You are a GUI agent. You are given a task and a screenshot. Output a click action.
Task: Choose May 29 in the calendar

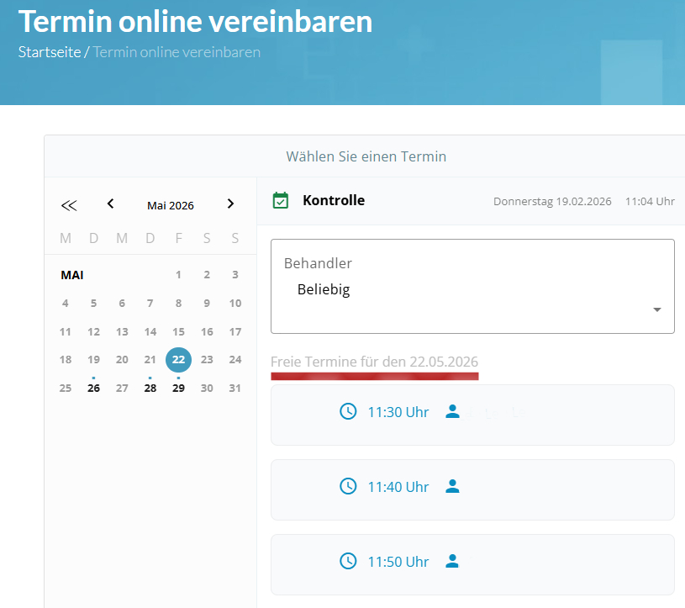pos(178,388)
